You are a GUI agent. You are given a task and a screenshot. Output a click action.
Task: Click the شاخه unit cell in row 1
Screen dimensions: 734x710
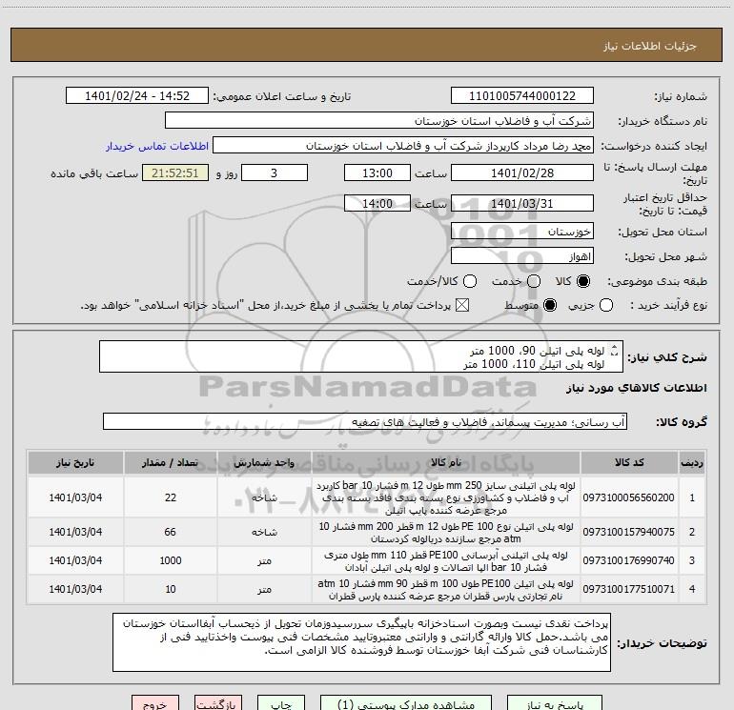[x=264, y=497]
